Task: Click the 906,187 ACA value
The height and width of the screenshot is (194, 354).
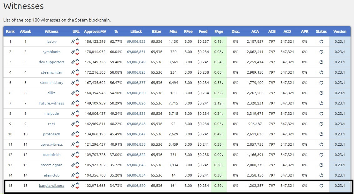Action: 255,124
